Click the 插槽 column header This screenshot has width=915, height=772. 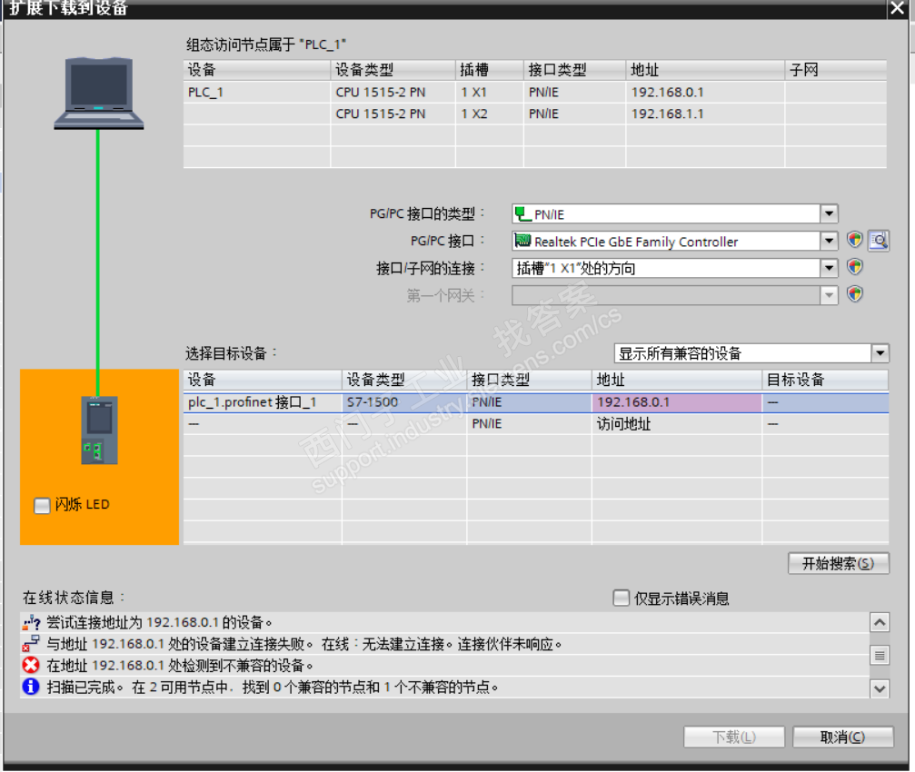pos(489,70)
